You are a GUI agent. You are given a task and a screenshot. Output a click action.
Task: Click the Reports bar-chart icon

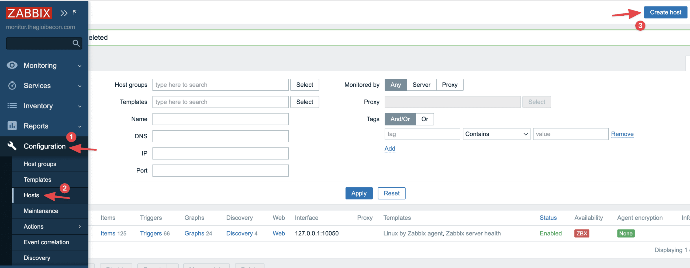(12, 126)
